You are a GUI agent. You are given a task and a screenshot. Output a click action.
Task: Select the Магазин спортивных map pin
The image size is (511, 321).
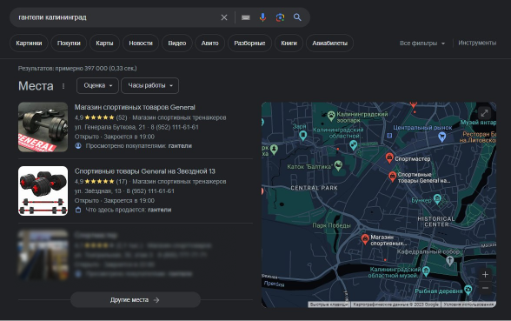pos(365,238)
